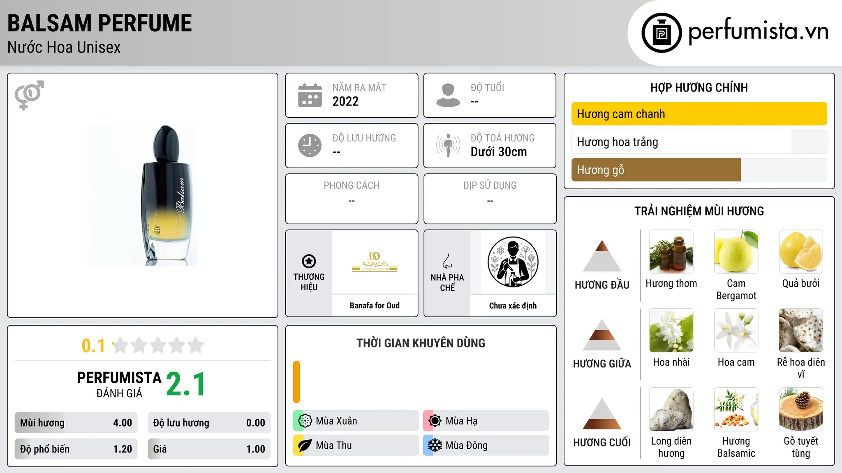The height and width of the screenshot is (473, 842).
Task: Click the Độ phổ biến 1.20 score
Action: 76,449
